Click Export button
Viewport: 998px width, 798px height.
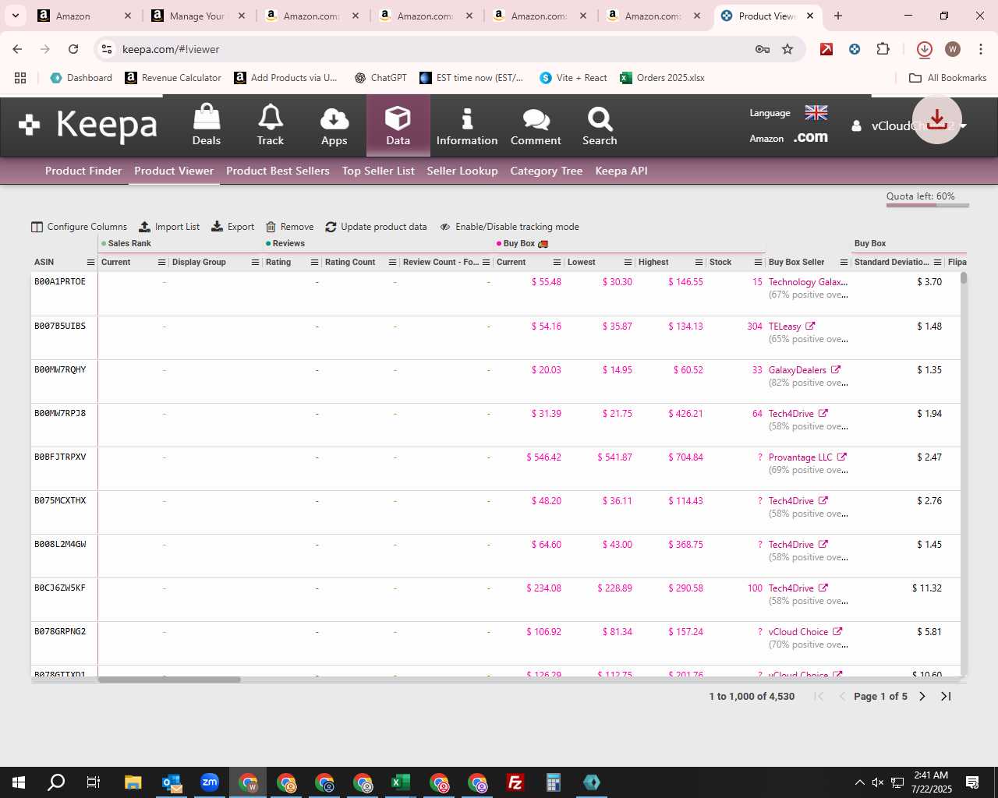(x=233, y=227)
